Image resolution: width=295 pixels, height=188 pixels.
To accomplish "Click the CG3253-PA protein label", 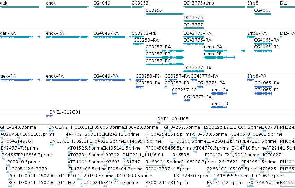I will tap(148, 83).
